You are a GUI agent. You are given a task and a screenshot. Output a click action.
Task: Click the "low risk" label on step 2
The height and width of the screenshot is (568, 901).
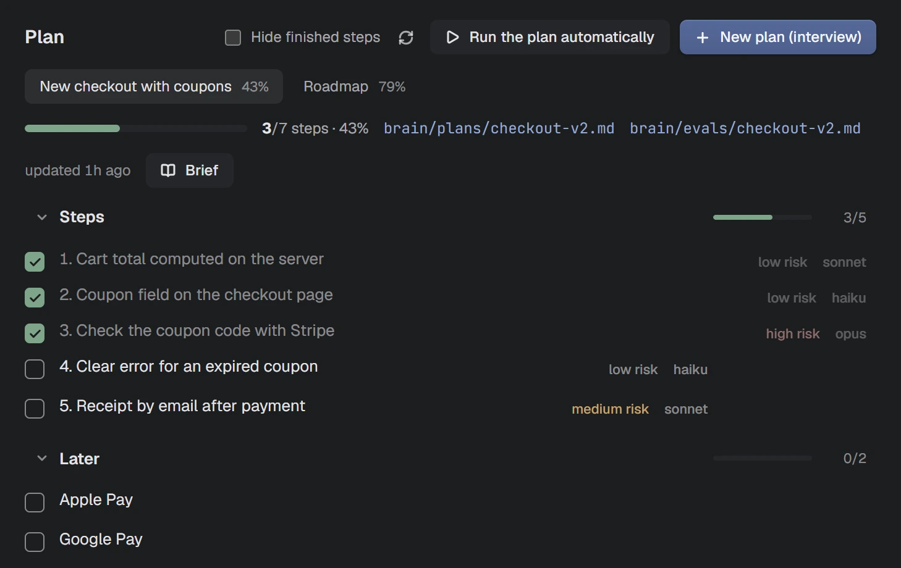792,298
